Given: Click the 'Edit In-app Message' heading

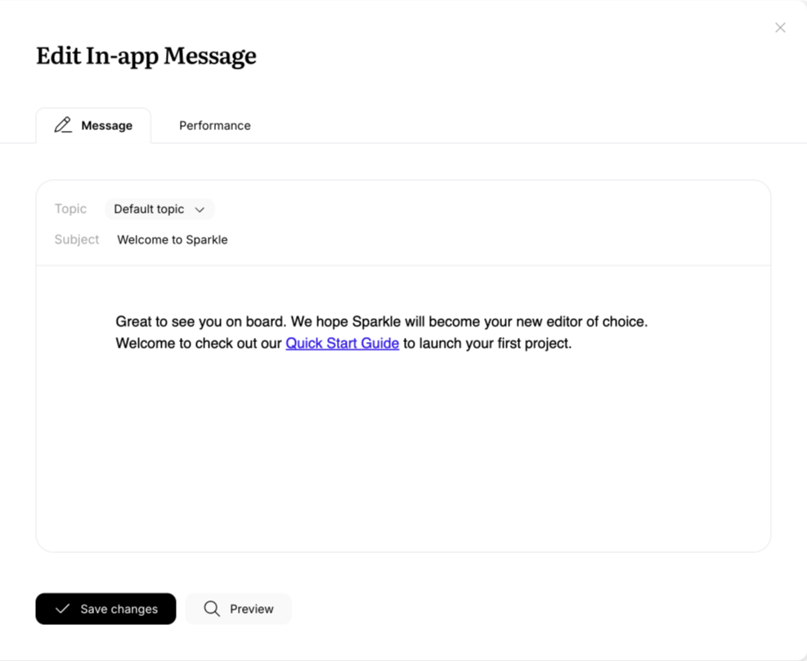Looking at the screenshot, I should [x=146, y=56].
